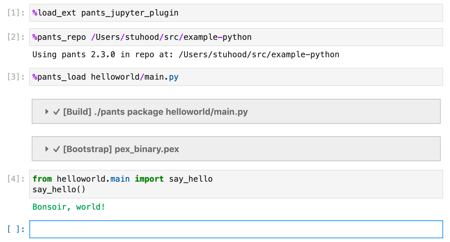This screenshot has height=242, width=450.
Task: Select the [3]: cell prompt
Action: (x=16, y=77)
